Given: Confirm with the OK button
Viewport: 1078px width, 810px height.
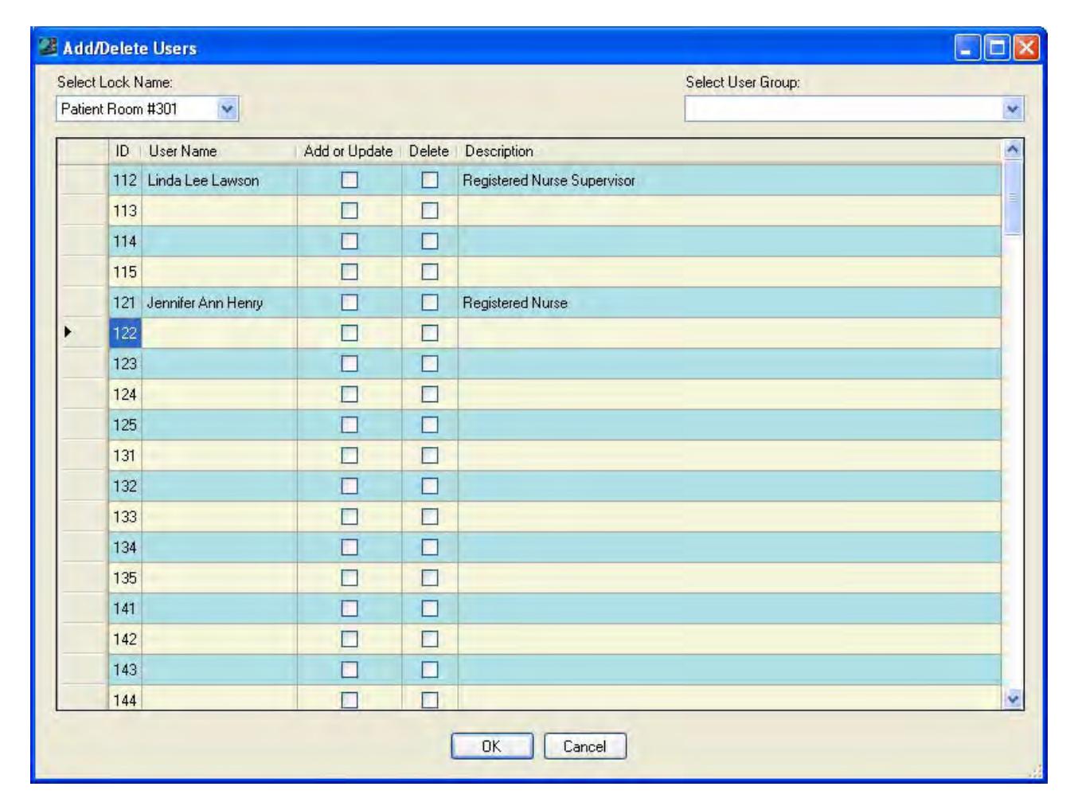Looking at the screenshot, I should [491, 746].
